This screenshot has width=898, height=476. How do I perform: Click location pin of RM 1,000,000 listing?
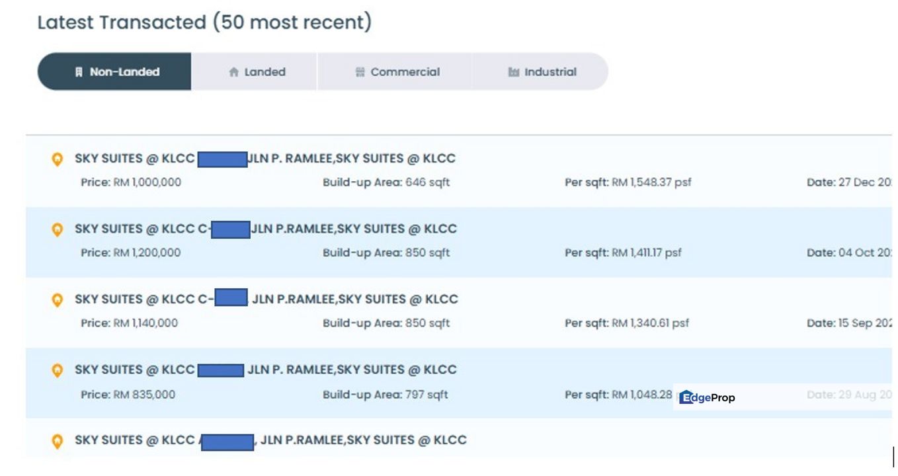tap(58, 159)
